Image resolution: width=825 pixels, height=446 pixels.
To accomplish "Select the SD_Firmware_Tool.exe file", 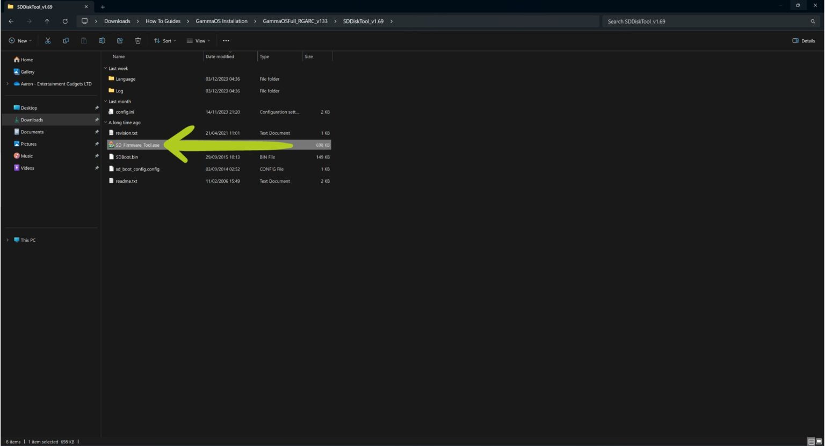I will click(219, 145).
